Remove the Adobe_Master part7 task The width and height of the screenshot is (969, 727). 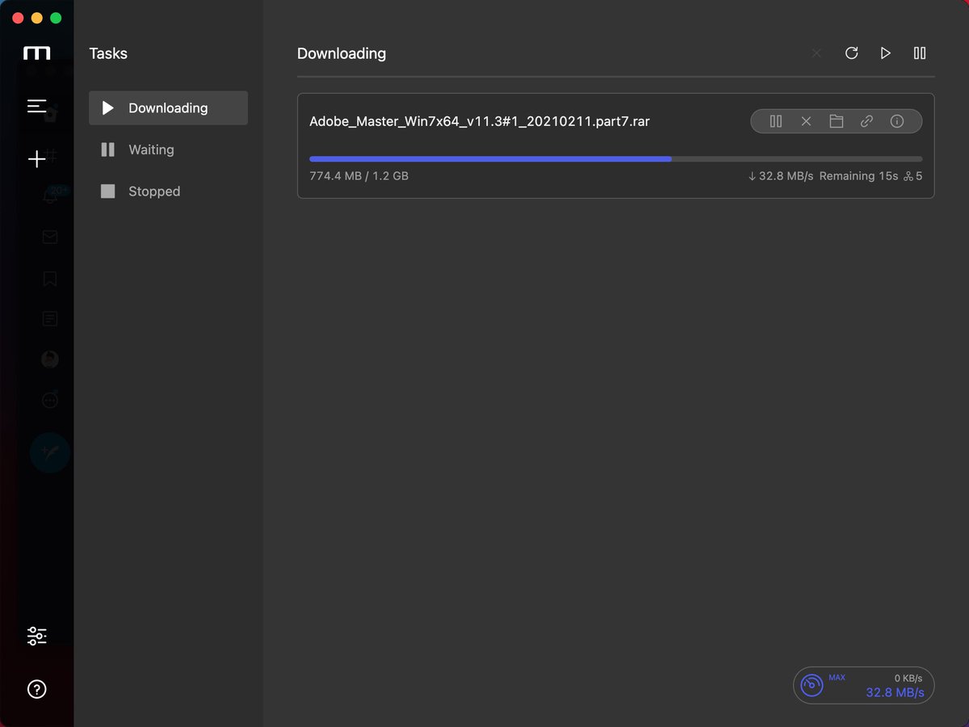[x=806, y=121]
